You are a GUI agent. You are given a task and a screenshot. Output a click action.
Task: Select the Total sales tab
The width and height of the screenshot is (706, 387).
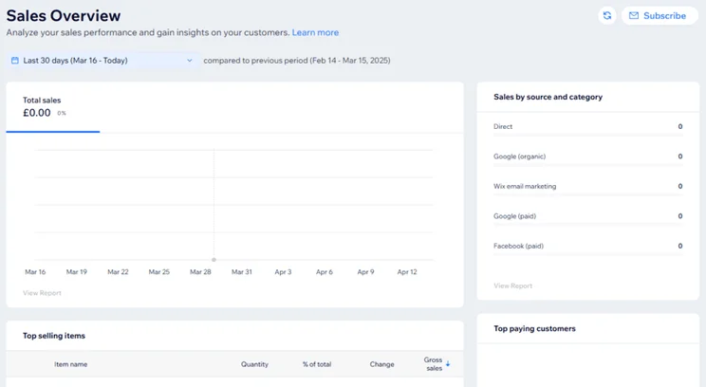tap(53, 107)
